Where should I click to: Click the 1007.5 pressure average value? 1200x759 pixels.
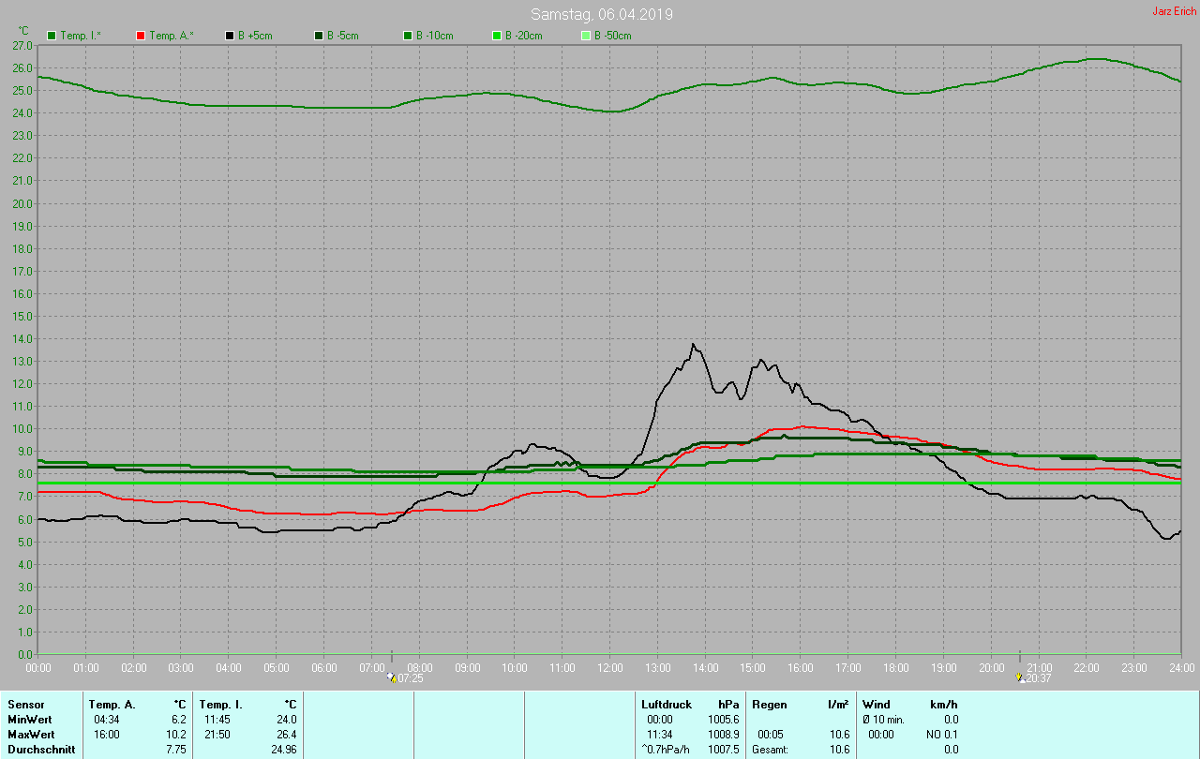[x=724, y=750]
